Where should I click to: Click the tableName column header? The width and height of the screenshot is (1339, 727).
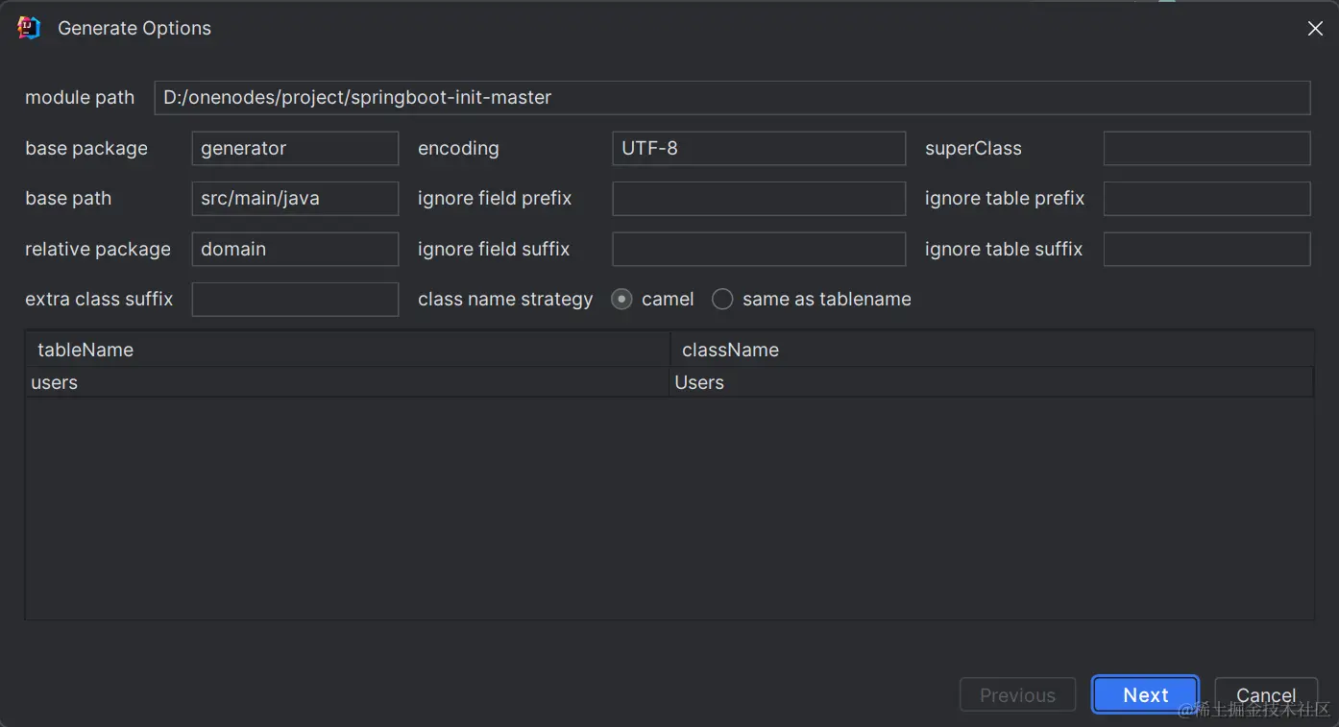coord(348,350)
